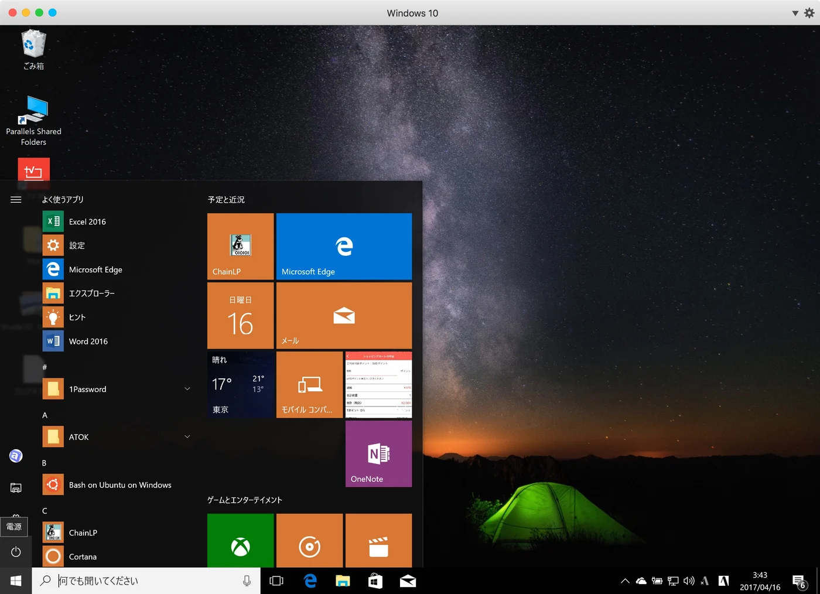
Task: Click the Windows Start button
Action: (x=16, y=581)
